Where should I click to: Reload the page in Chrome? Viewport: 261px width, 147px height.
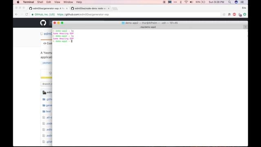27,15
